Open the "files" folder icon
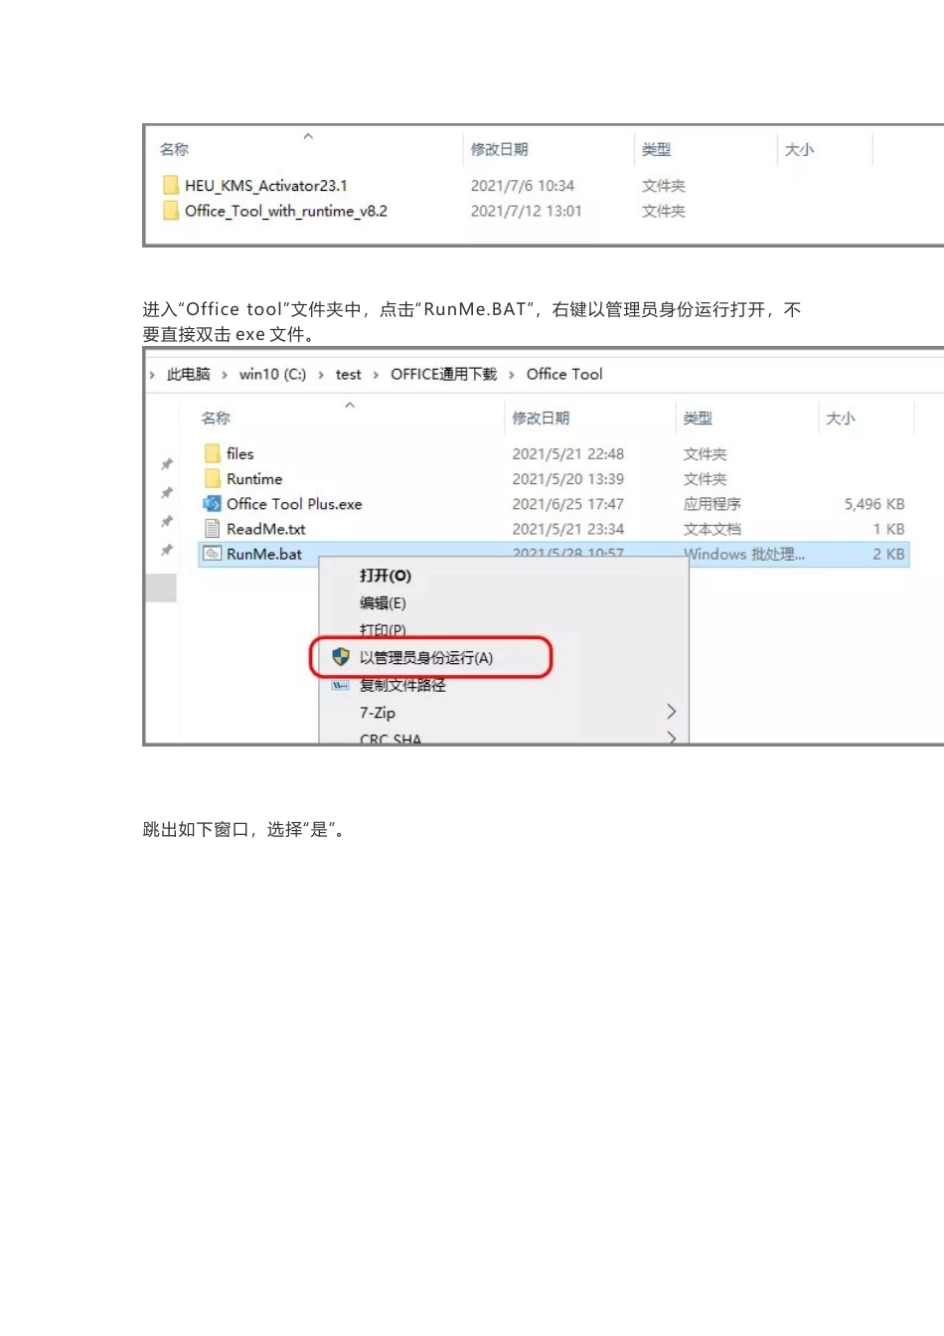Viewport: 944px width, 1336px height. tap(212, 453)
